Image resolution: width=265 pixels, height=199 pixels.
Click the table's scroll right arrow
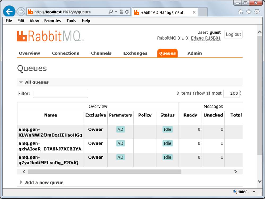(x=236, y=172)
